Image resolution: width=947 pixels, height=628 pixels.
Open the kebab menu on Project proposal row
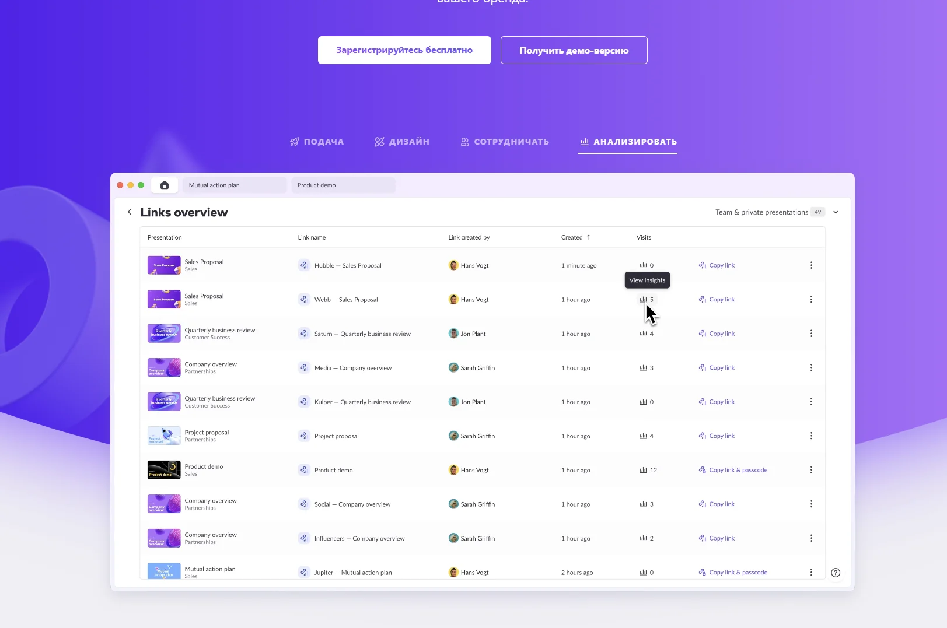click(x=811, y=436)
